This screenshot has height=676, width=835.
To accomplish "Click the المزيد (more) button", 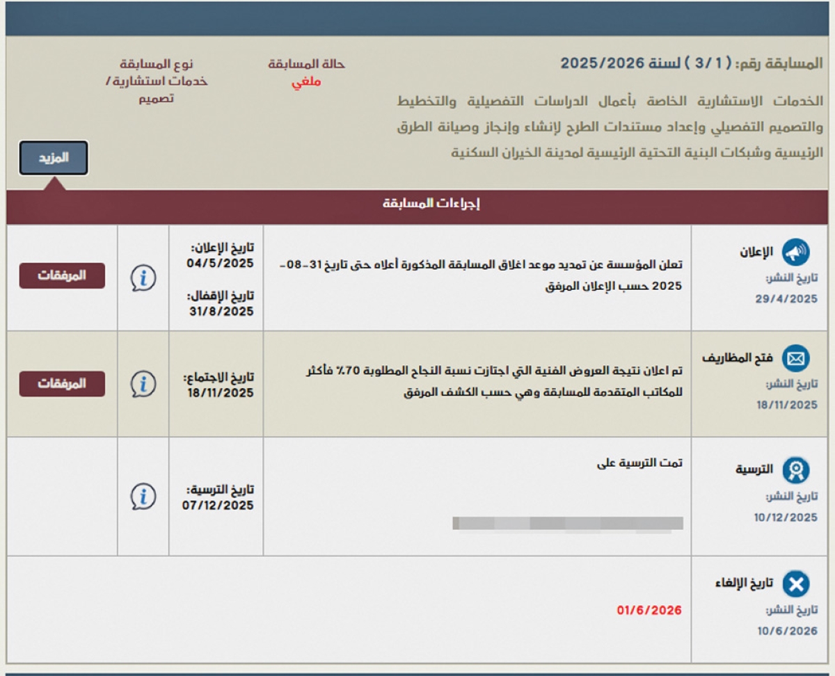I will [54, 158].
